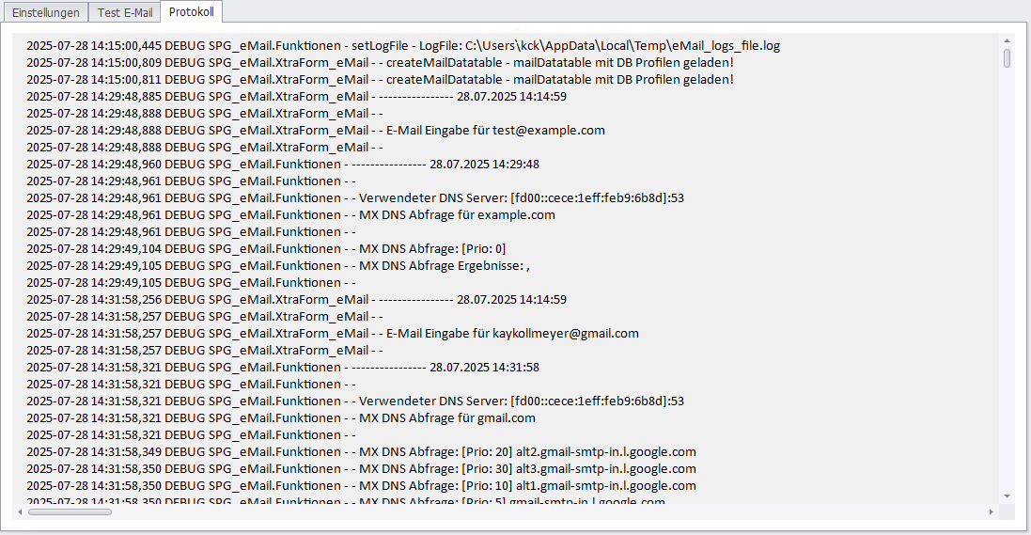Click the MX DNS Abfrage Ergebnisse line
This screenshot has height=535, width=1031.
point(278,265)
